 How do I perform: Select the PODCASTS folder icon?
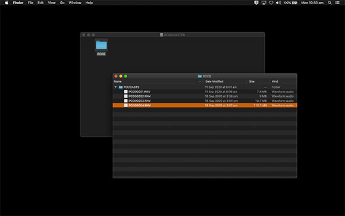click(x=121, y=87)
